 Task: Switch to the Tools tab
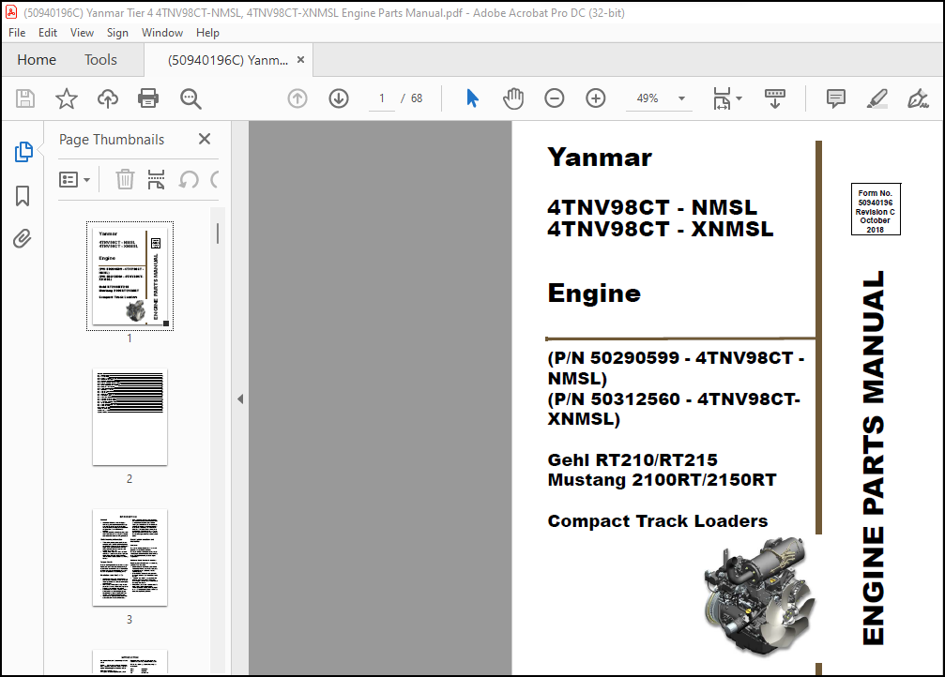tap(100, 60)
